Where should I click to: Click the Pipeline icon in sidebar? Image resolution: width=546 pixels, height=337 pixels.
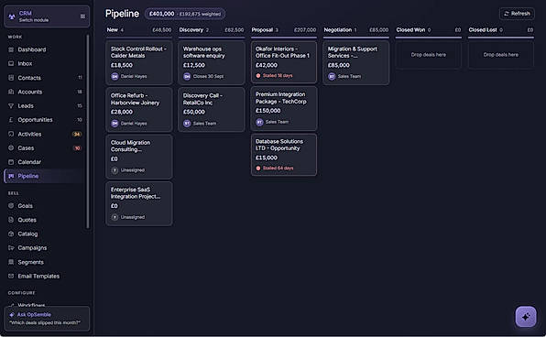pos(11,176)
